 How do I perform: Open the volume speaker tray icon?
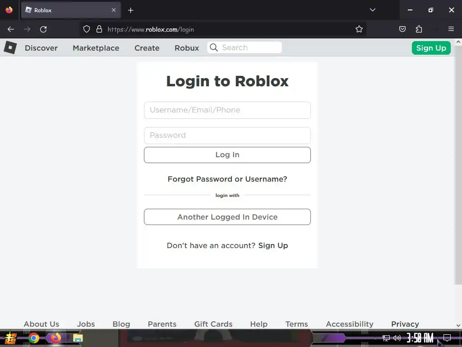coord(397,338)
